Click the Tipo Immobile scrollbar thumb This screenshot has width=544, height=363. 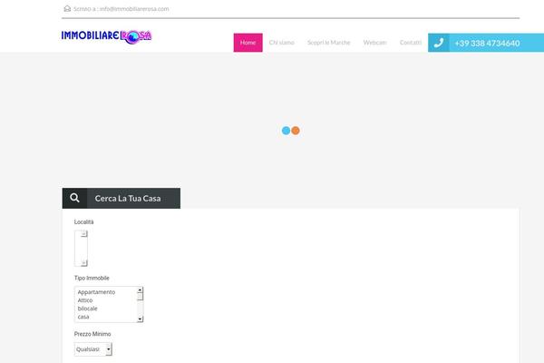point(140,297)
